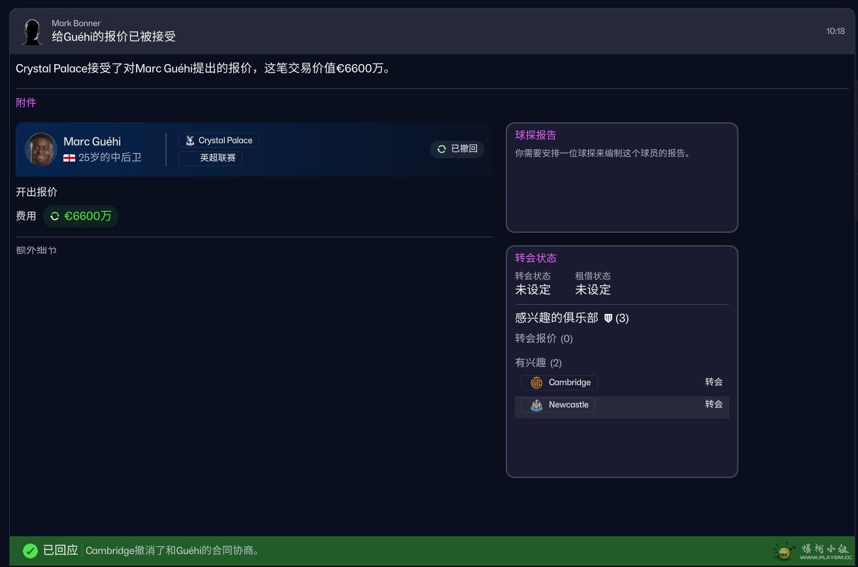Click the Crystal Palace club crest
Viewport: 858px width, 567px height.
tap(190, 141)
